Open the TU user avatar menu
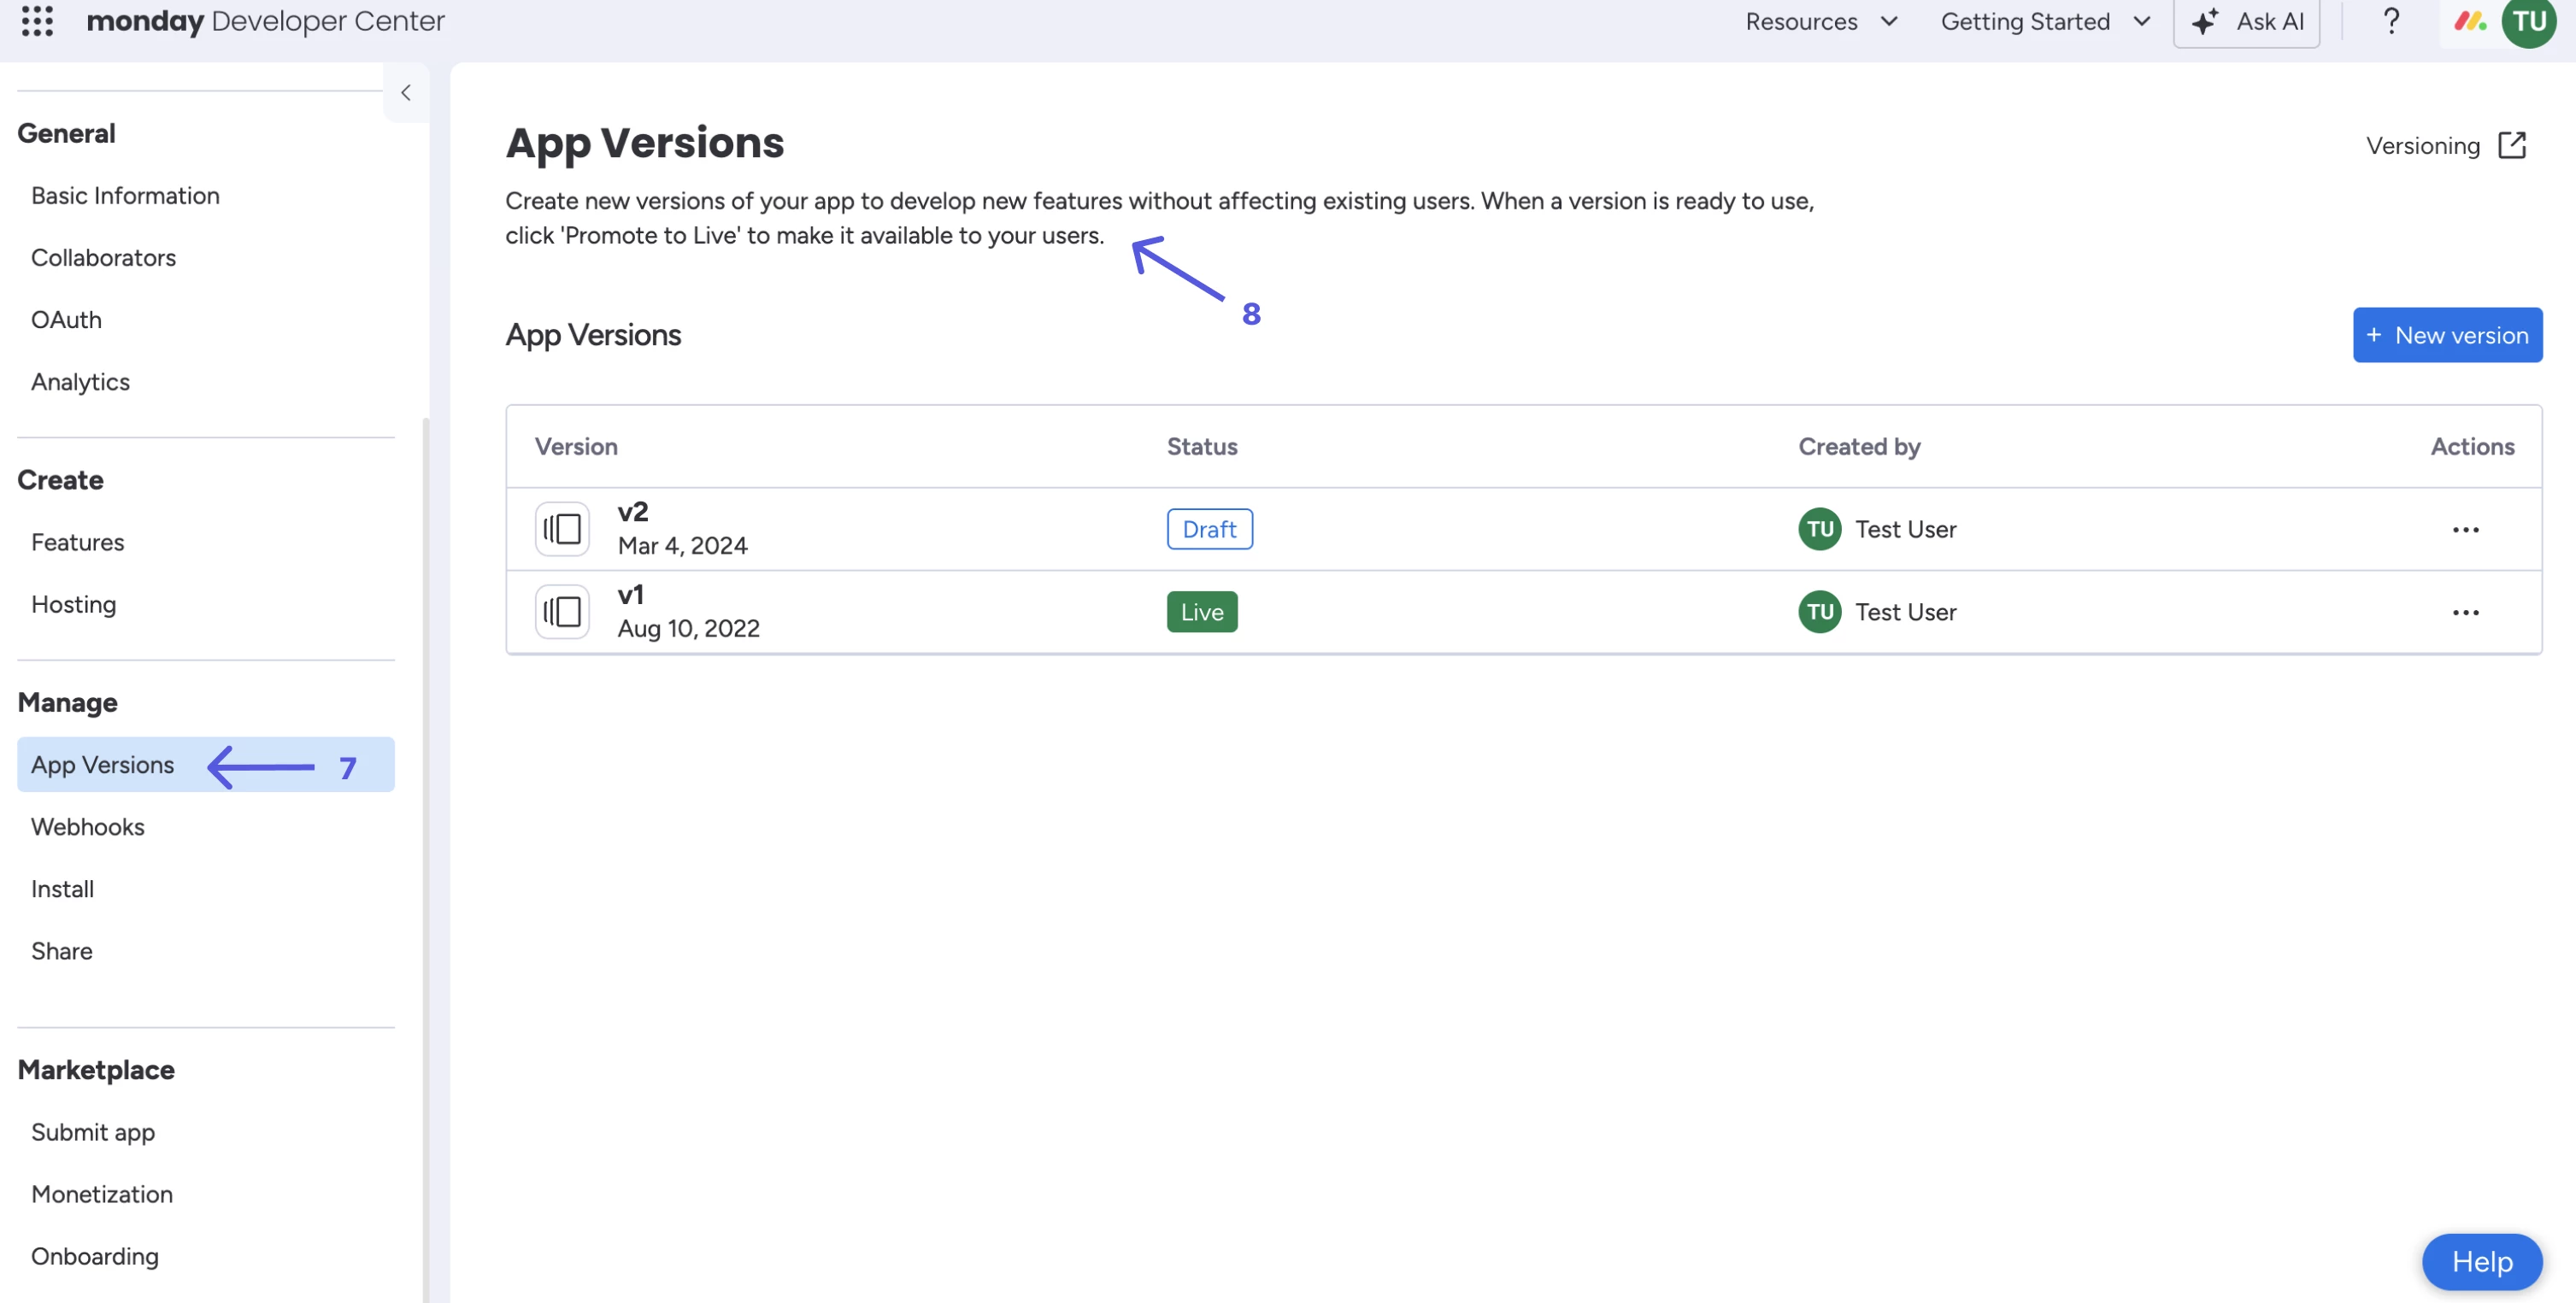Viewport: 2576px width, 1303px height. [2529, 21]
